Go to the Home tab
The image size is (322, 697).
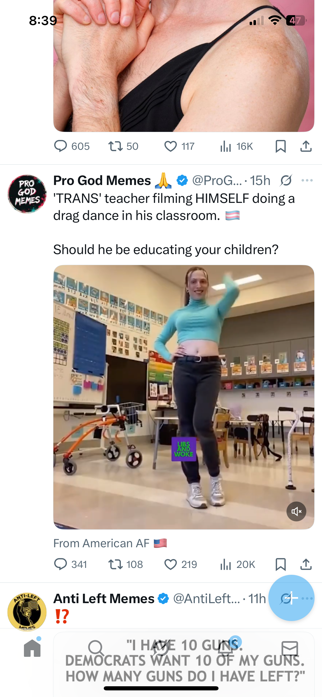click(32, 648)
